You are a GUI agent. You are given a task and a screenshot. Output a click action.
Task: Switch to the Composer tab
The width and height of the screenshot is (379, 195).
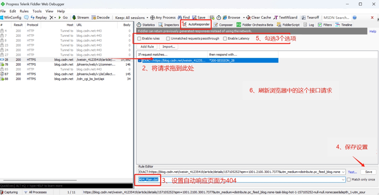tap(223, 25)
